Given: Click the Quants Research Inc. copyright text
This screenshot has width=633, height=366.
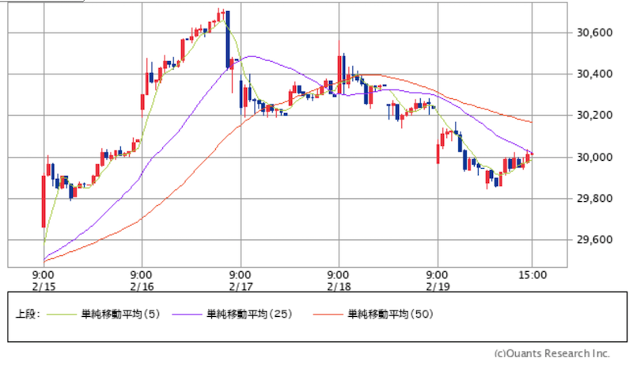Looking at the screenshot, I should (552, 353).
